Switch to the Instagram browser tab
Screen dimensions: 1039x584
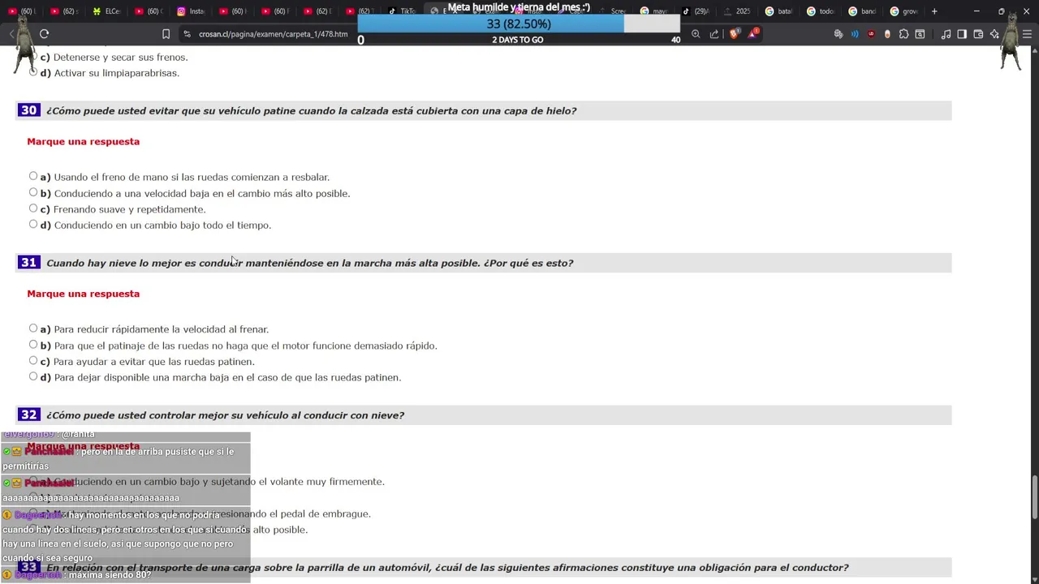click(192, 11)
